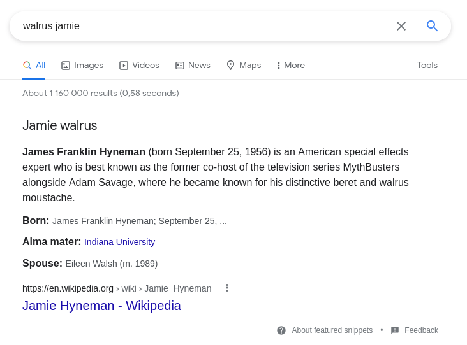Clear the search box with the X icon
The height and width of the screenshot is (345, 467).
pos(401,26)
